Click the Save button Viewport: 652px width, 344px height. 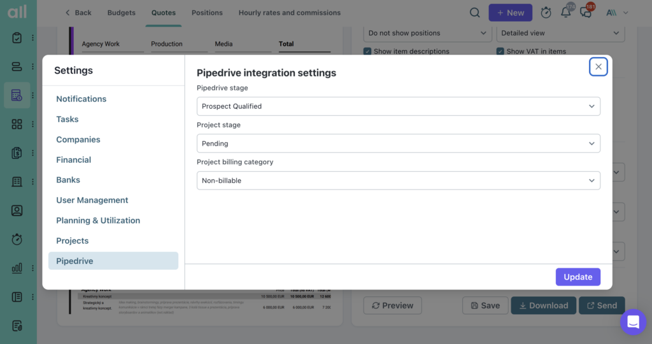click(x=485, y=305)
